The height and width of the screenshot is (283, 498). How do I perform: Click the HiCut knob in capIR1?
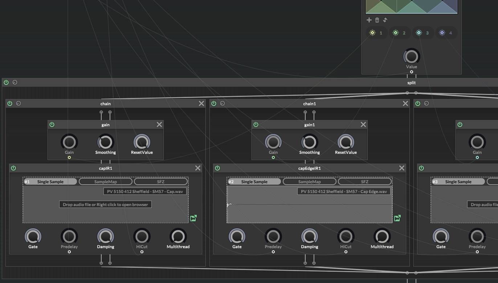[x=142, y=236]
